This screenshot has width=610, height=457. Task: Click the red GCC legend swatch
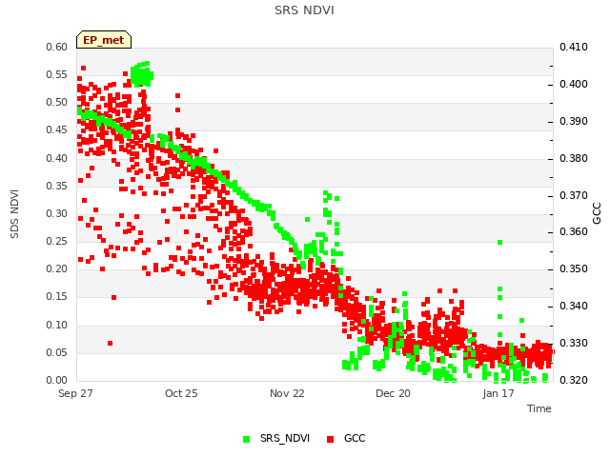pyautogui.click(x=331, y=439)
